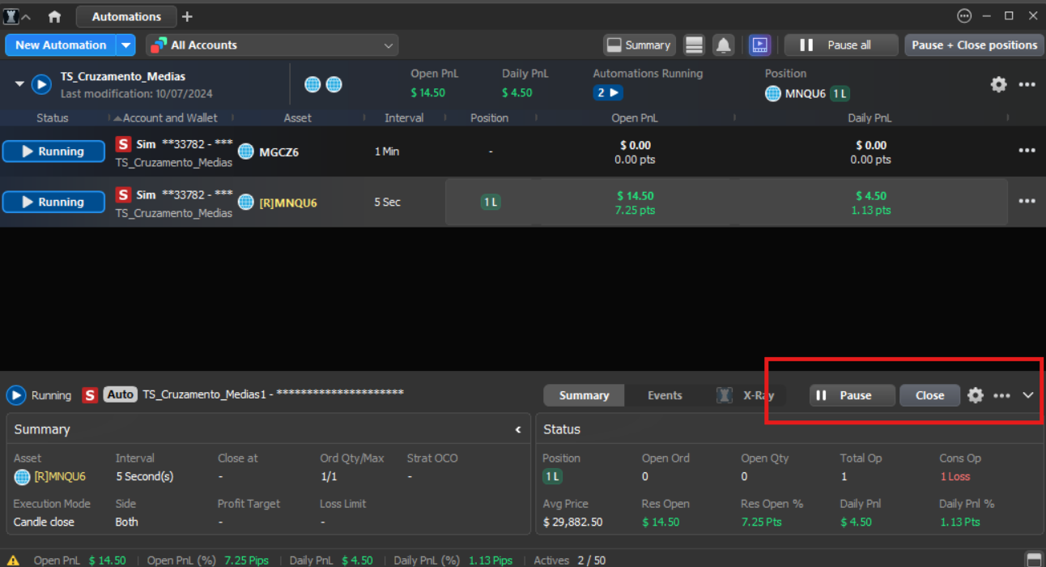Open the circled dots options menu in title bar
Image resolution: width=1046 pixels, height=567 pixels.
(x=964, y=16)
